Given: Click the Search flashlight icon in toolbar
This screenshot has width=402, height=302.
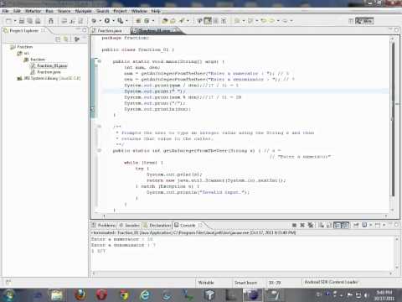Looking at the screenshot, I should (182, 21).
